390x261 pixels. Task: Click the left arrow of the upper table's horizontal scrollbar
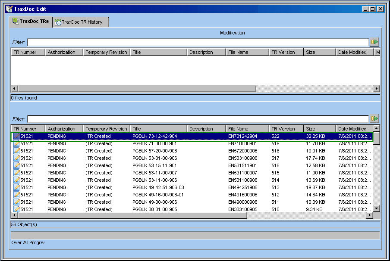pos(15,88)
